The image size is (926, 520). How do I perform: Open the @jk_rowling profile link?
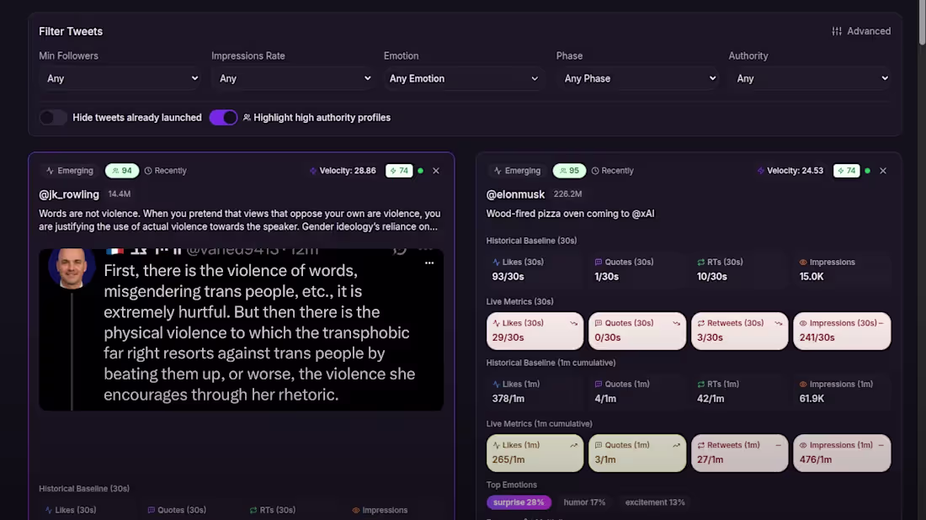69,194
